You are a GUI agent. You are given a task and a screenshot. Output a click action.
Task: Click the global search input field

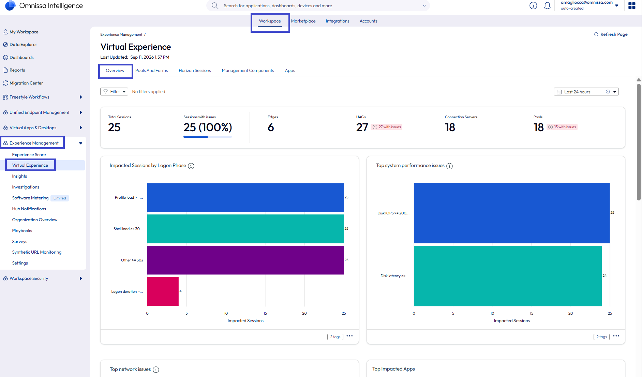tap(318, 5)
